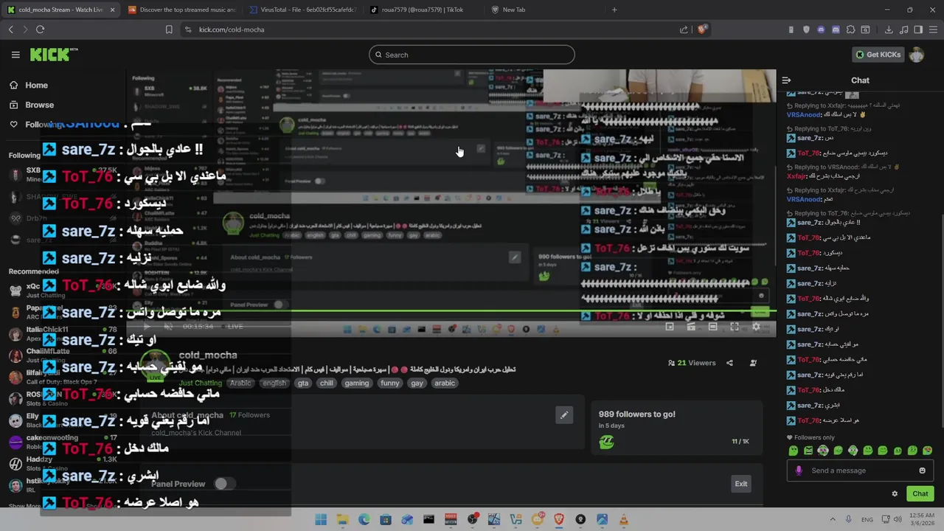The image size is (944, 531).
Task: Select the last heart-eyes emote in quick emotes
Action: (x=928, y=451)
